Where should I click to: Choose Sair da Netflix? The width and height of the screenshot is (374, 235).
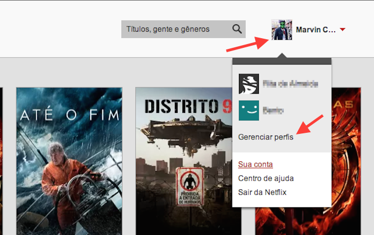(x=262, y=192)
